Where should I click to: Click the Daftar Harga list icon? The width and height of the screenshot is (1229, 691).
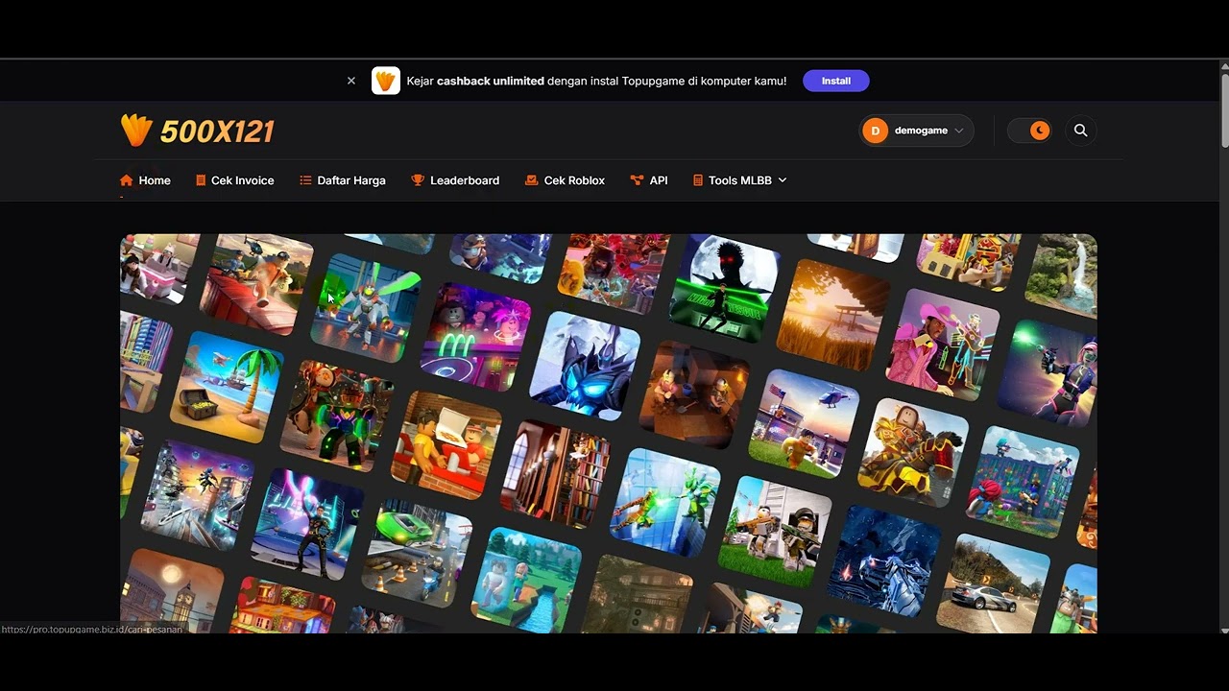[x=305, y=180]
